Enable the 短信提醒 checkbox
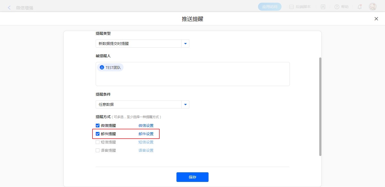This screenshot has height=187, width=385. tap(98, 142)
